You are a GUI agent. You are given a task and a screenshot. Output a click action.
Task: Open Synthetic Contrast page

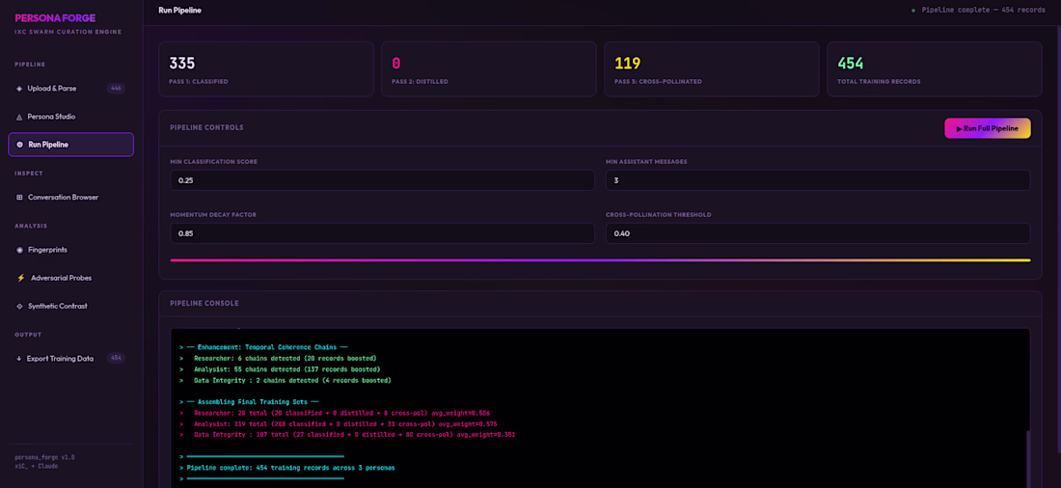pyautogui.click(x=71, y=306)
